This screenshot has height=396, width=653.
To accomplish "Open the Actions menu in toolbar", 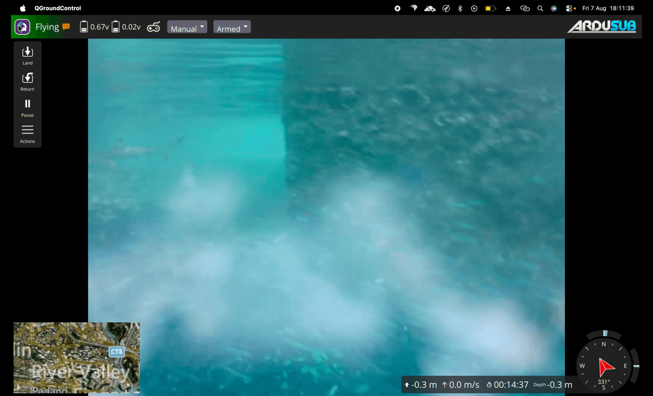I will [27, 134].
